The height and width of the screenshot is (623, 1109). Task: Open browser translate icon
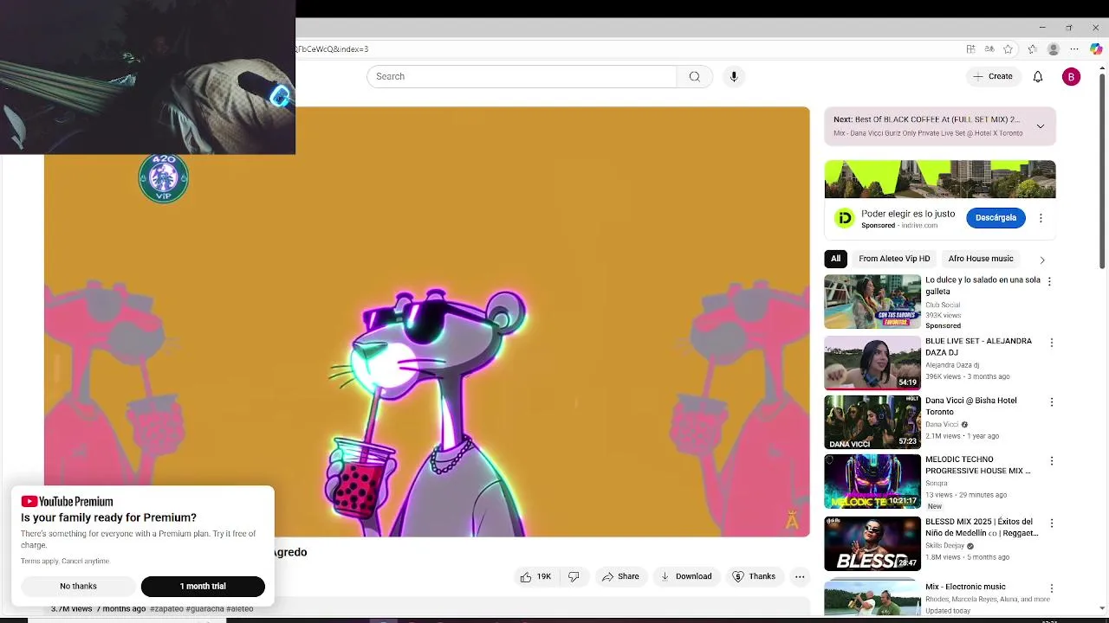coord(989,49)
